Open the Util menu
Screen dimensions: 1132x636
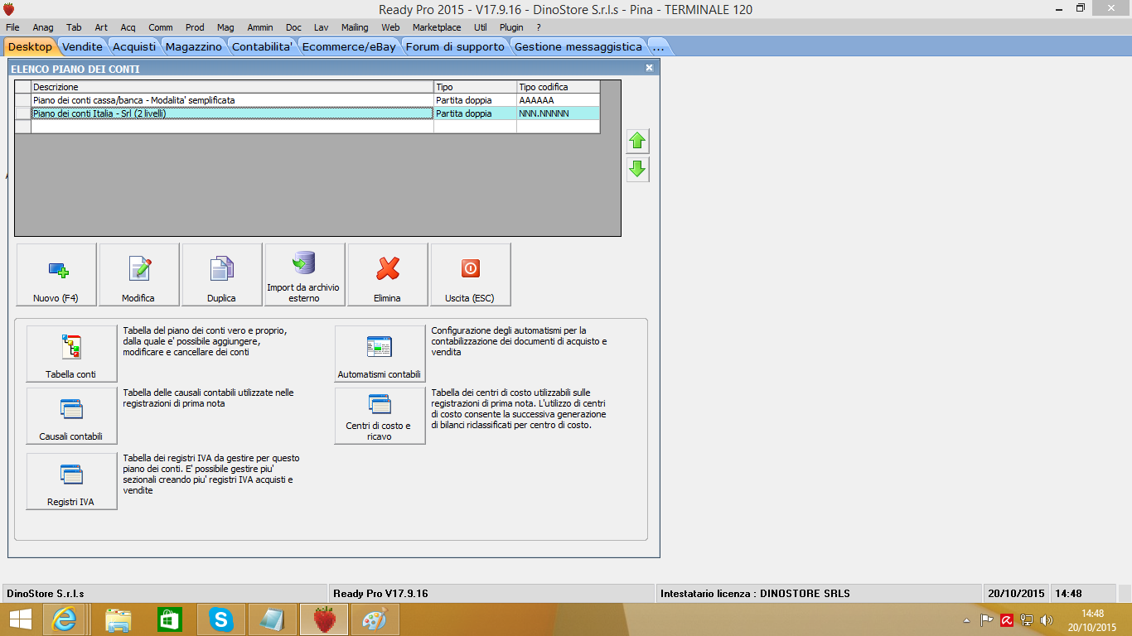[x=481, y=27]
